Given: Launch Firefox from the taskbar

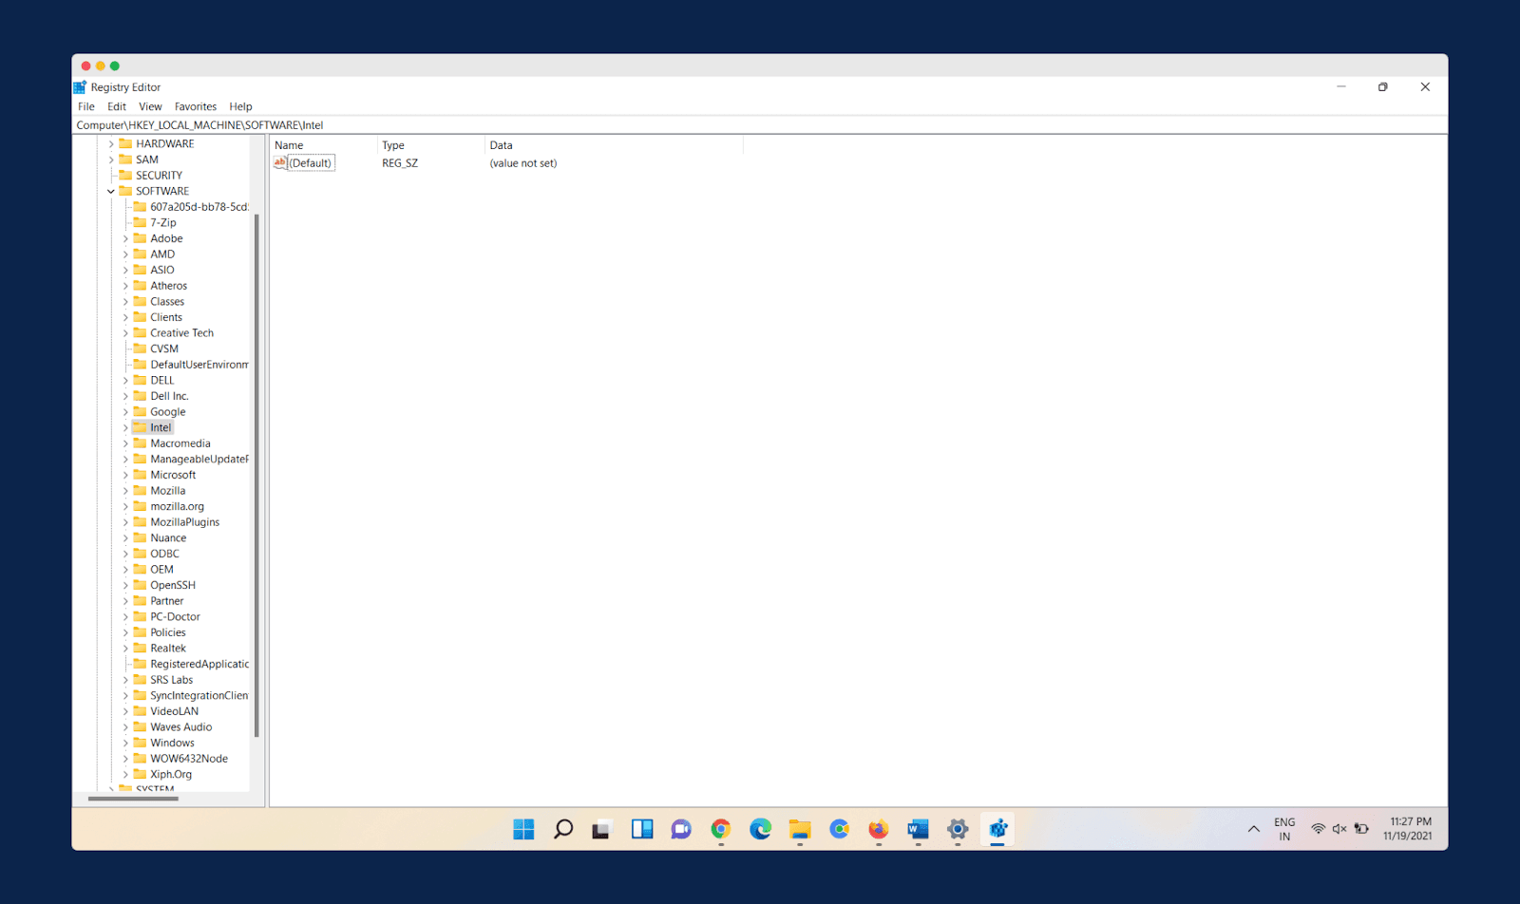Looking at the screenshot, I should [x=876, y=829].
